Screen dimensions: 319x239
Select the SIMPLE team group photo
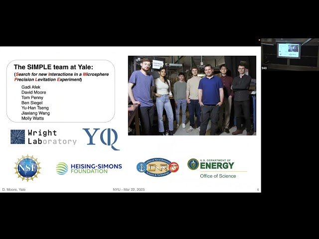pyautogui.click(x=192, y=96)
